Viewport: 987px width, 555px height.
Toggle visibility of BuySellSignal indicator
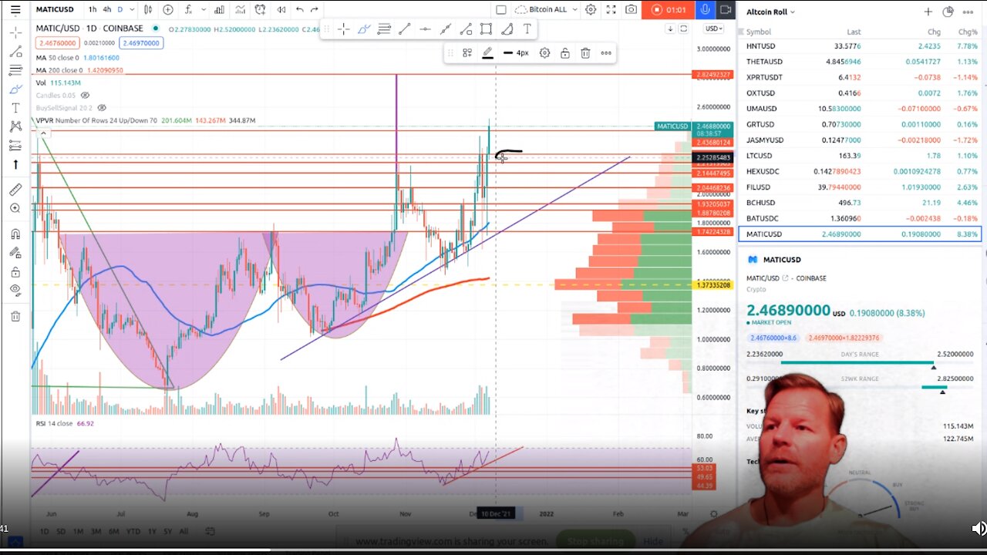point(102,108)
